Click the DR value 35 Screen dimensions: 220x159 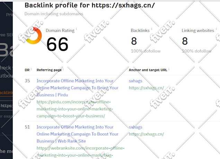pos(27,81)
